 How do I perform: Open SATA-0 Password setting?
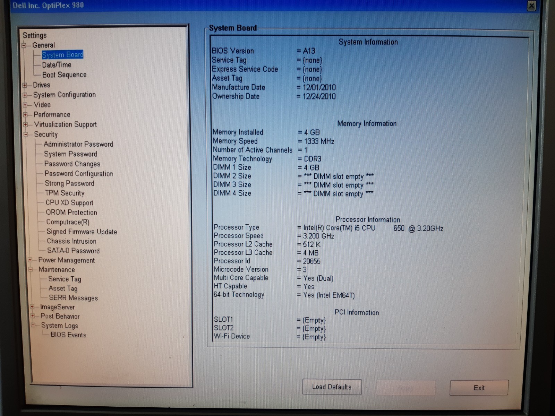point(74,251)
